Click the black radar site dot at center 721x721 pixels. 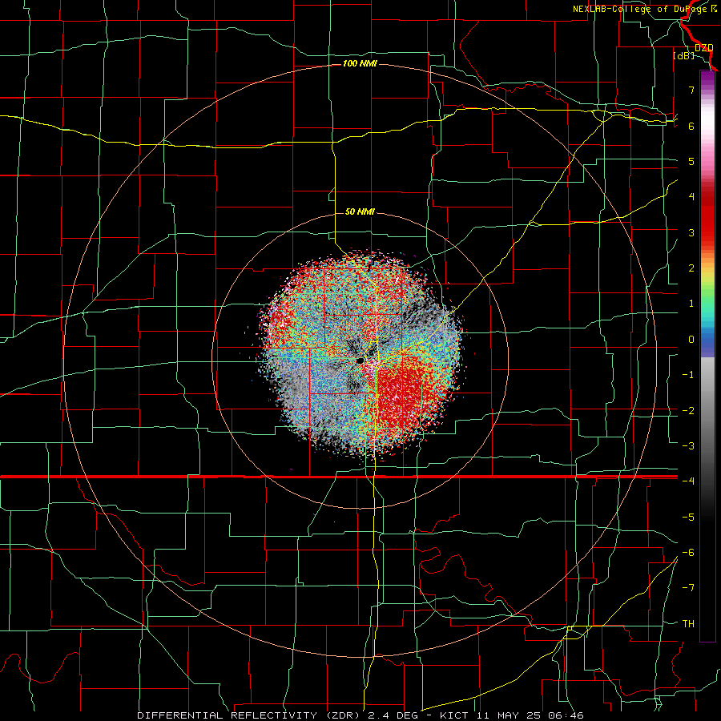click(360, 360)
